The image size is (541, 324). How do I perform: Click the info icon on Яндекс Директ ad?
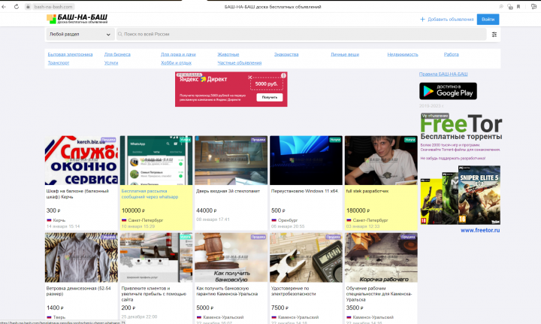283,76
